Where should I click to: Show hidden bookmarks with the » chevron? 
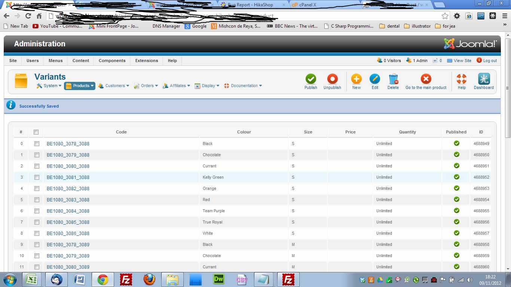point(504,25)
